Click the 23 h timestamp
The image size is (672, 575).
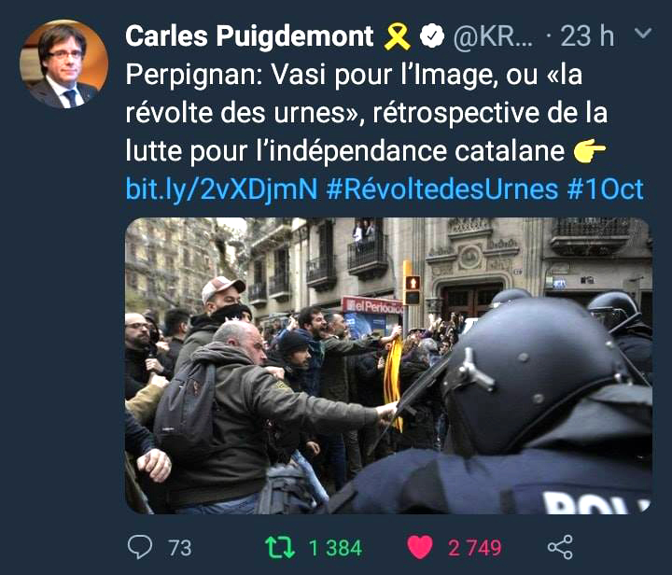tap(587, 36)
